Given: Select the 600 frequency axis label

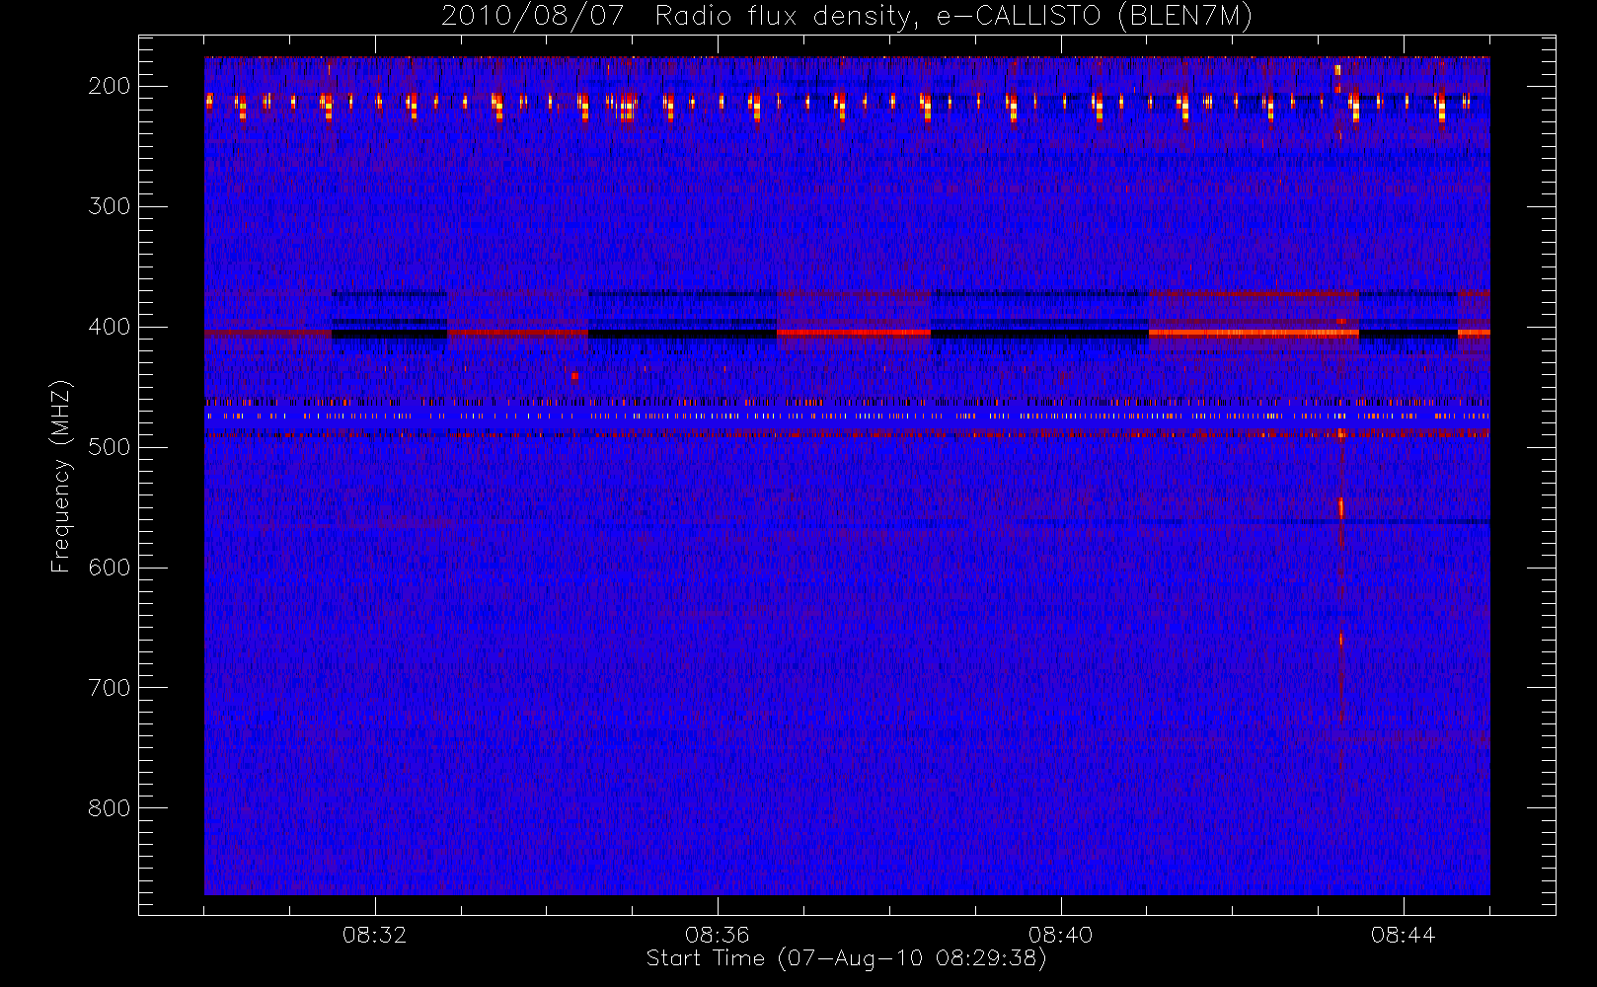Looking at the screenshot, I should coord(110,568).
